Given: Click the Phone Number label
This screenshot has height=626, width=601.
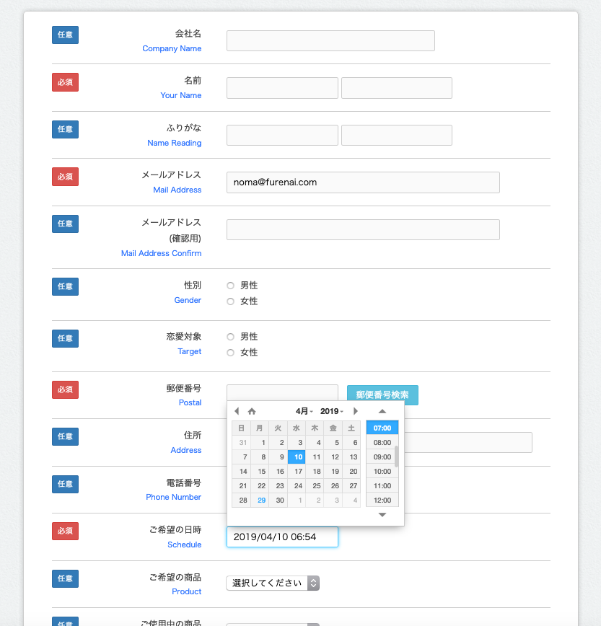Looking at the screenshot, I should (173, 497).
